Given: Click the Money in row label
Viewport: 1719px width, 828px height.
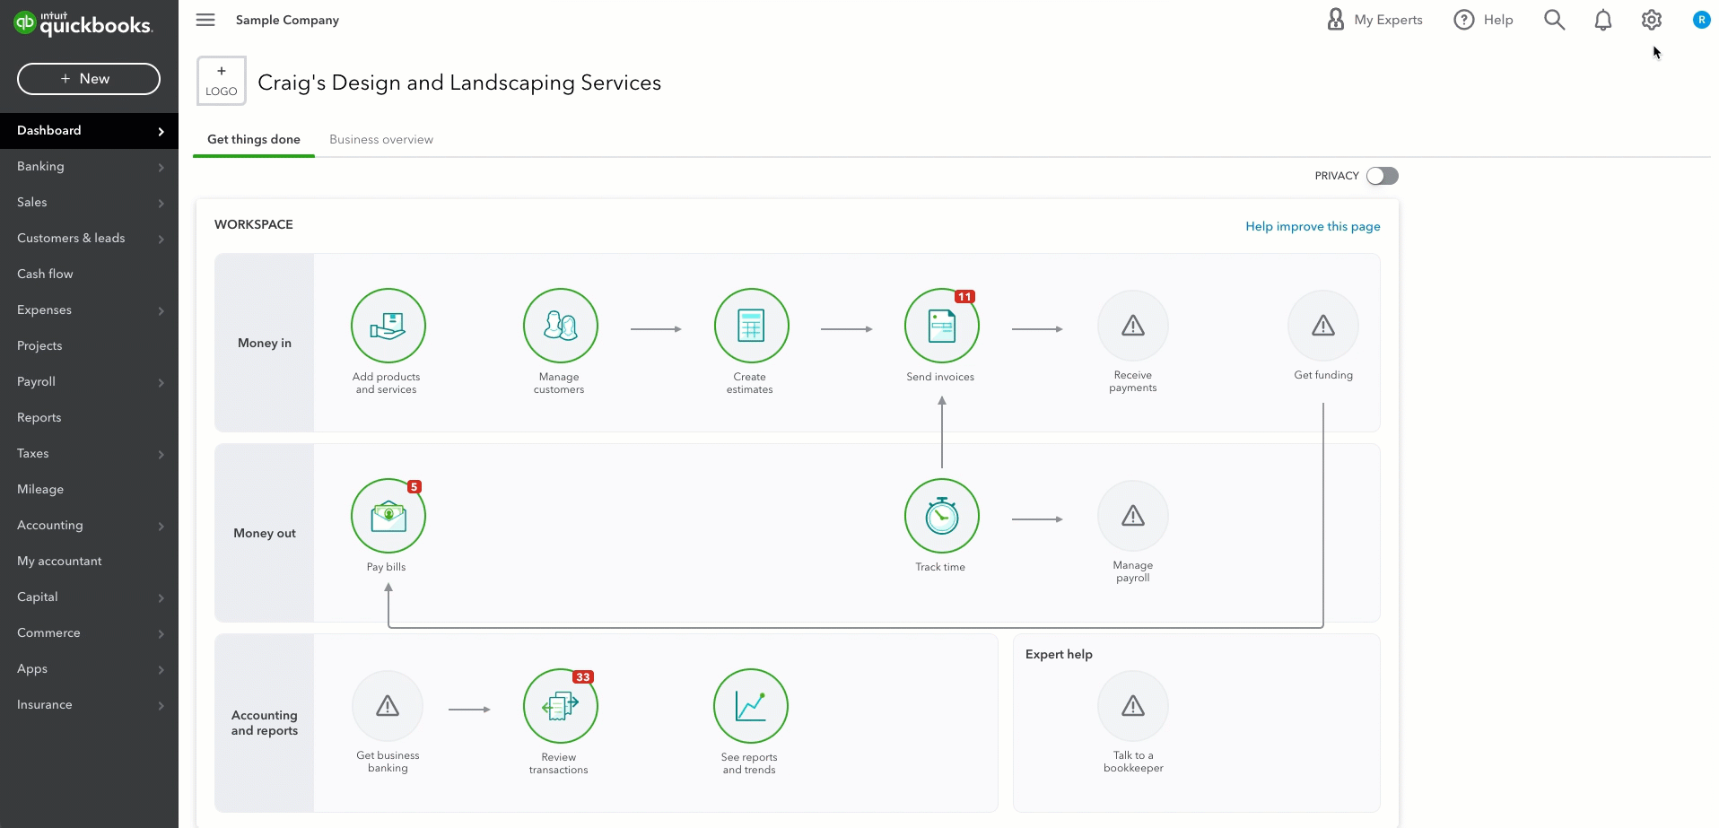Looking at the screenshot, I should click(x=265, y=343).
